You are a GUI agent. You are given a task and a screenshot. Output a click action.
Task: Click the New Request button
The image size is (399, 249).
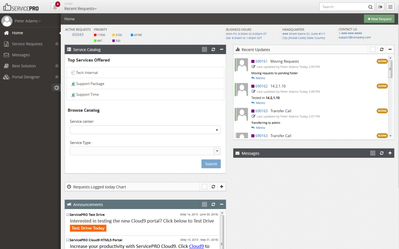pyautogui.click(x=379, y=19)
